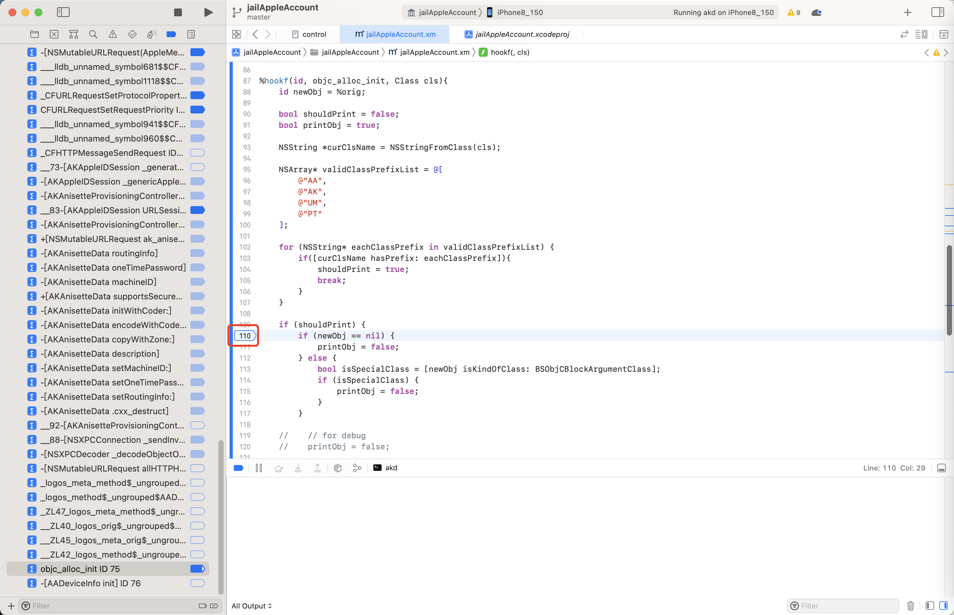Select the -[AKAnisetteData setMachineID:] row
The image size is (954, 615).
click(x=108, y=368)
